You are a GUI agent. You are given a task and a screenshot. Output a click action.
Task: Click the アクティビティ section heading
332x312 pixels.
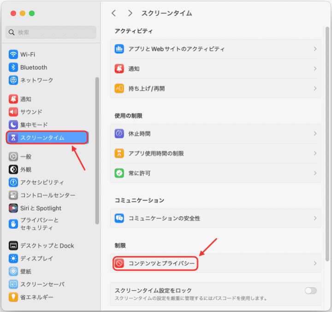pos(134,31)
